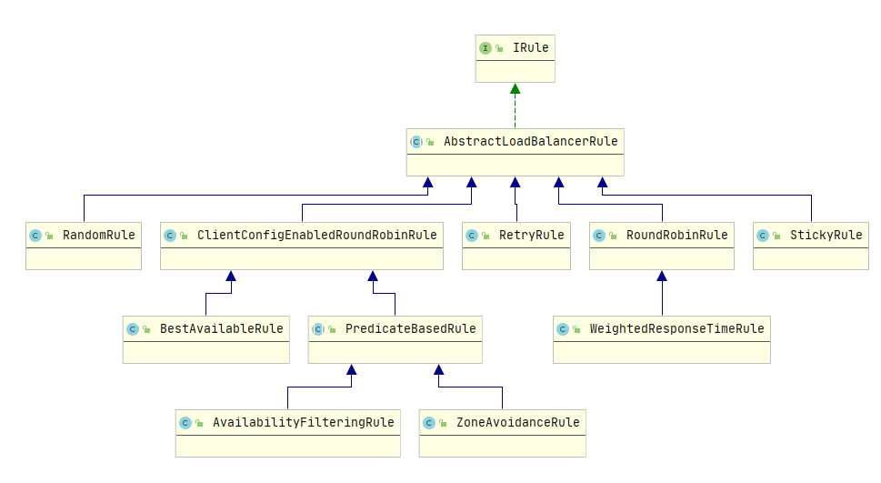The width and height of the screenshot is (881, 483).
Task: Select the RandomRule class name
Action: coord(99,235)
